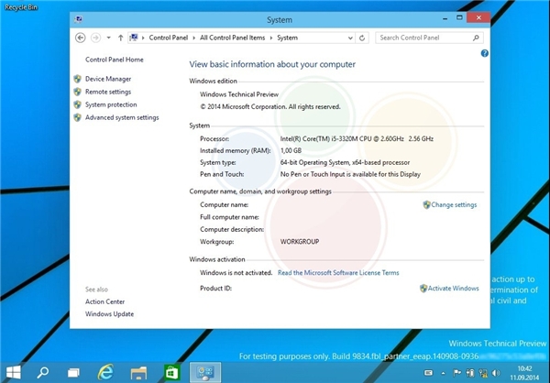
Task: Select Control Panel in the breadcrumb
Action: 169,38
